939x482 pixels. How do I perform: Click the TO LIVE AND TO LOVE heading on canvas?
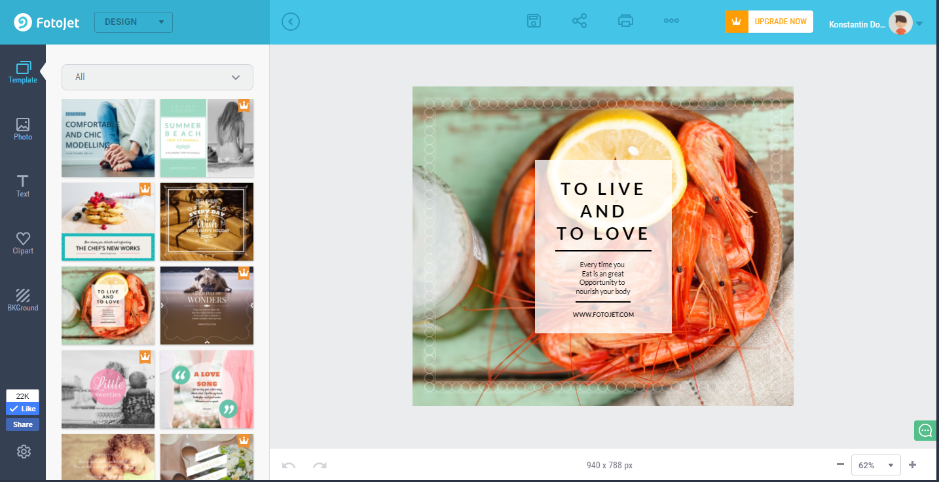pyautogui.click(x=603, y=211)
